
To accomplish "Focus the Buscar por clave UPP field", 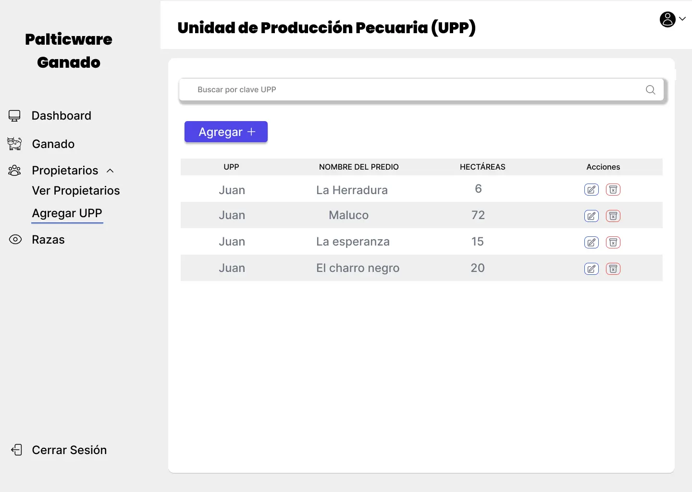I will tap(413, 90).
